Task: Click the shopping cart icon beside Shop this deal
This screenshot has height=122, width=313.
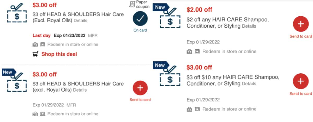Action: coord(35,54)
